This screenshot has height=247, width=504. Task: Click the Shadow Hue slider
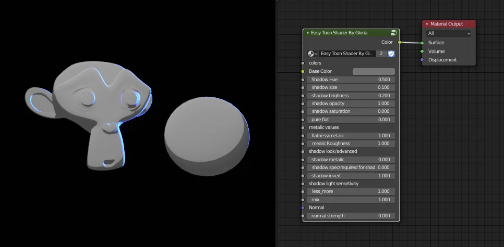pos(351,80)
